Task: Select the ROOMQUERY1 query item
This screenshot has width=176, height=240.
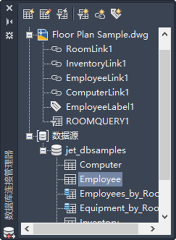Action: pyautogui.click(x=97, y=121)
